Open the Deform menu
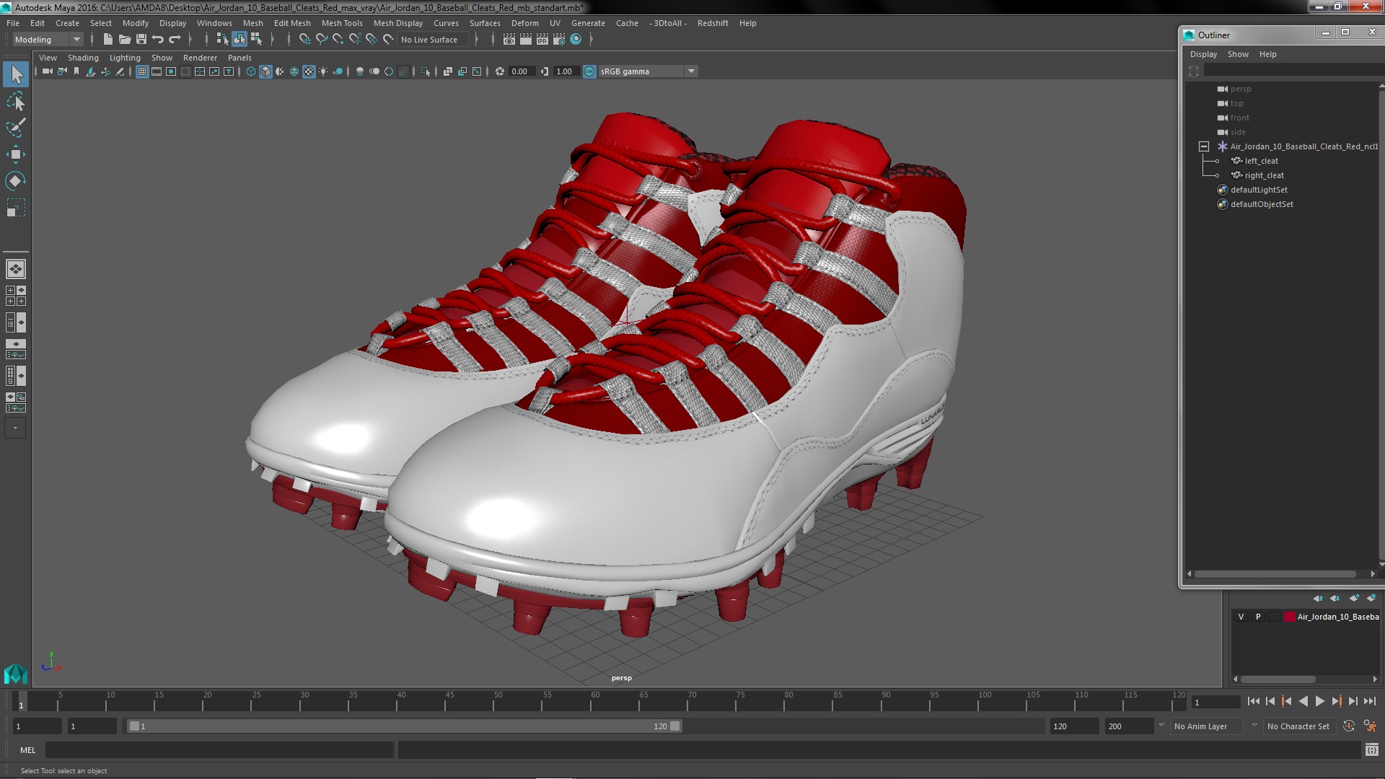The height and width of the screenshot is (779, 1385). (525, 23)
